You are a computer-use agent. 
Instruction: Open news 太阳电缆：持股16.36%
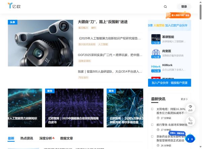tap(172, 111)
